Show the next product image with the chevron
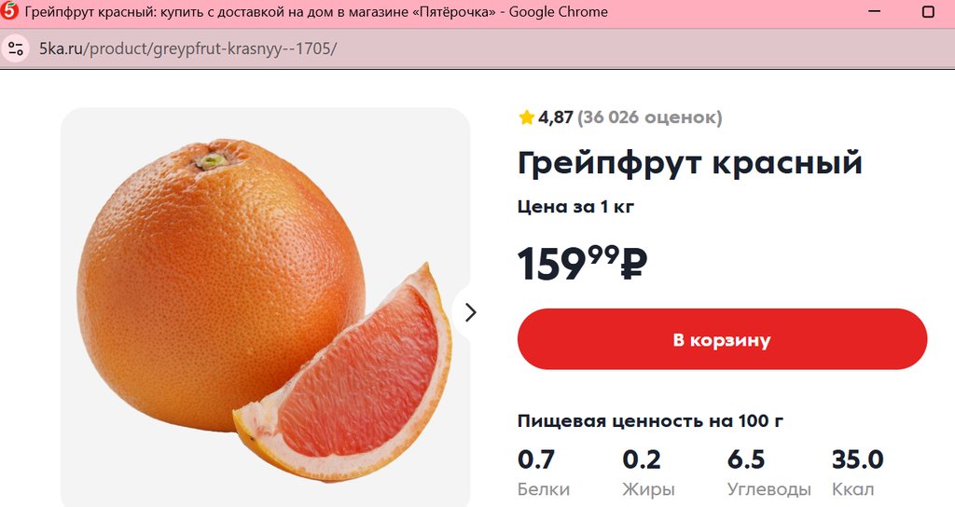Viewport: 955px width, 507px height. tap(470, 312)
